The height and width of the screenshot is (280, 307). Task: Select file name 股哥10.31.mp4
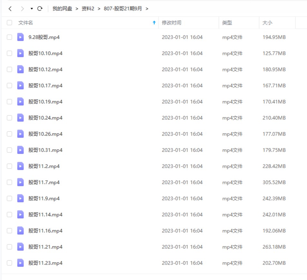45,150
